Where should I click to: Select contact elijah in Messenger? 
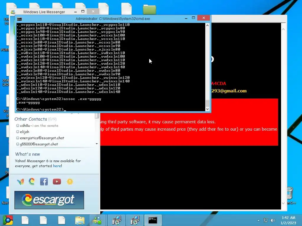click(25, 132)
